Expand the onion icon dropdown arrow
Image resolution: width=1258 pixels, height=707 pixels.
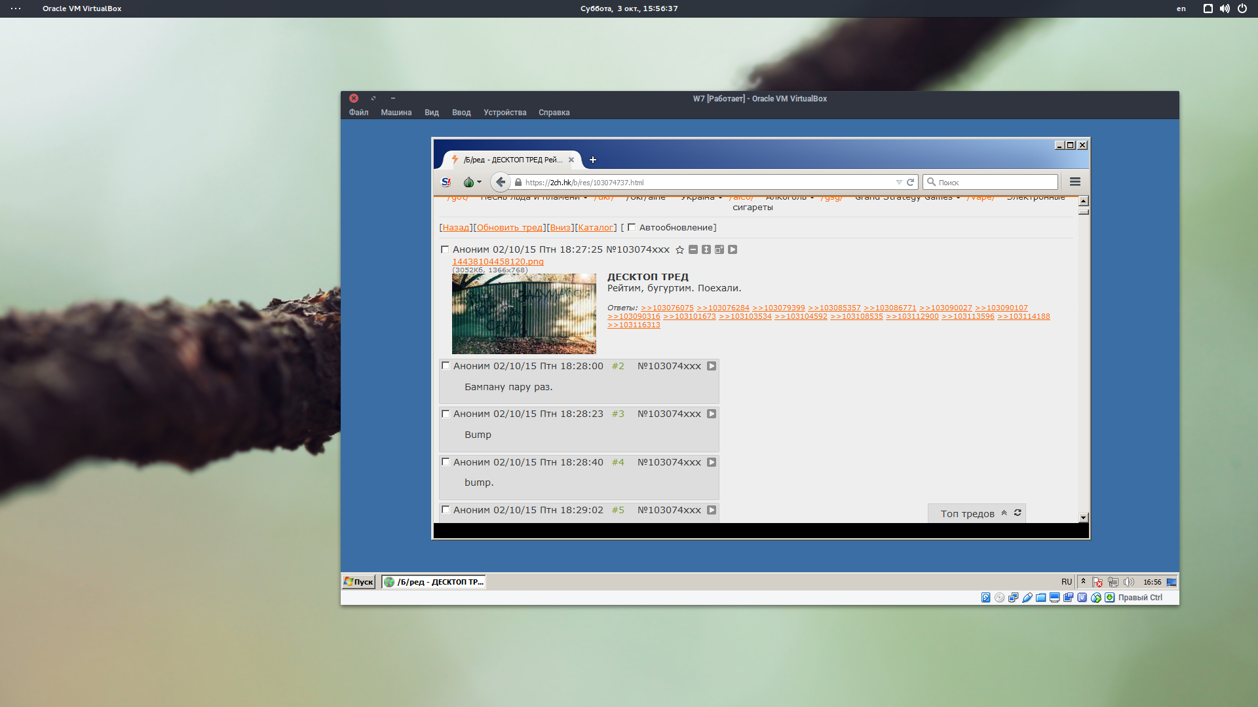tap(479, 183)
